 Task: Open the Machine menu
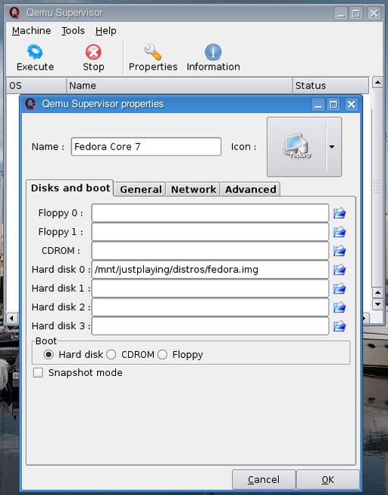point(31,30)
